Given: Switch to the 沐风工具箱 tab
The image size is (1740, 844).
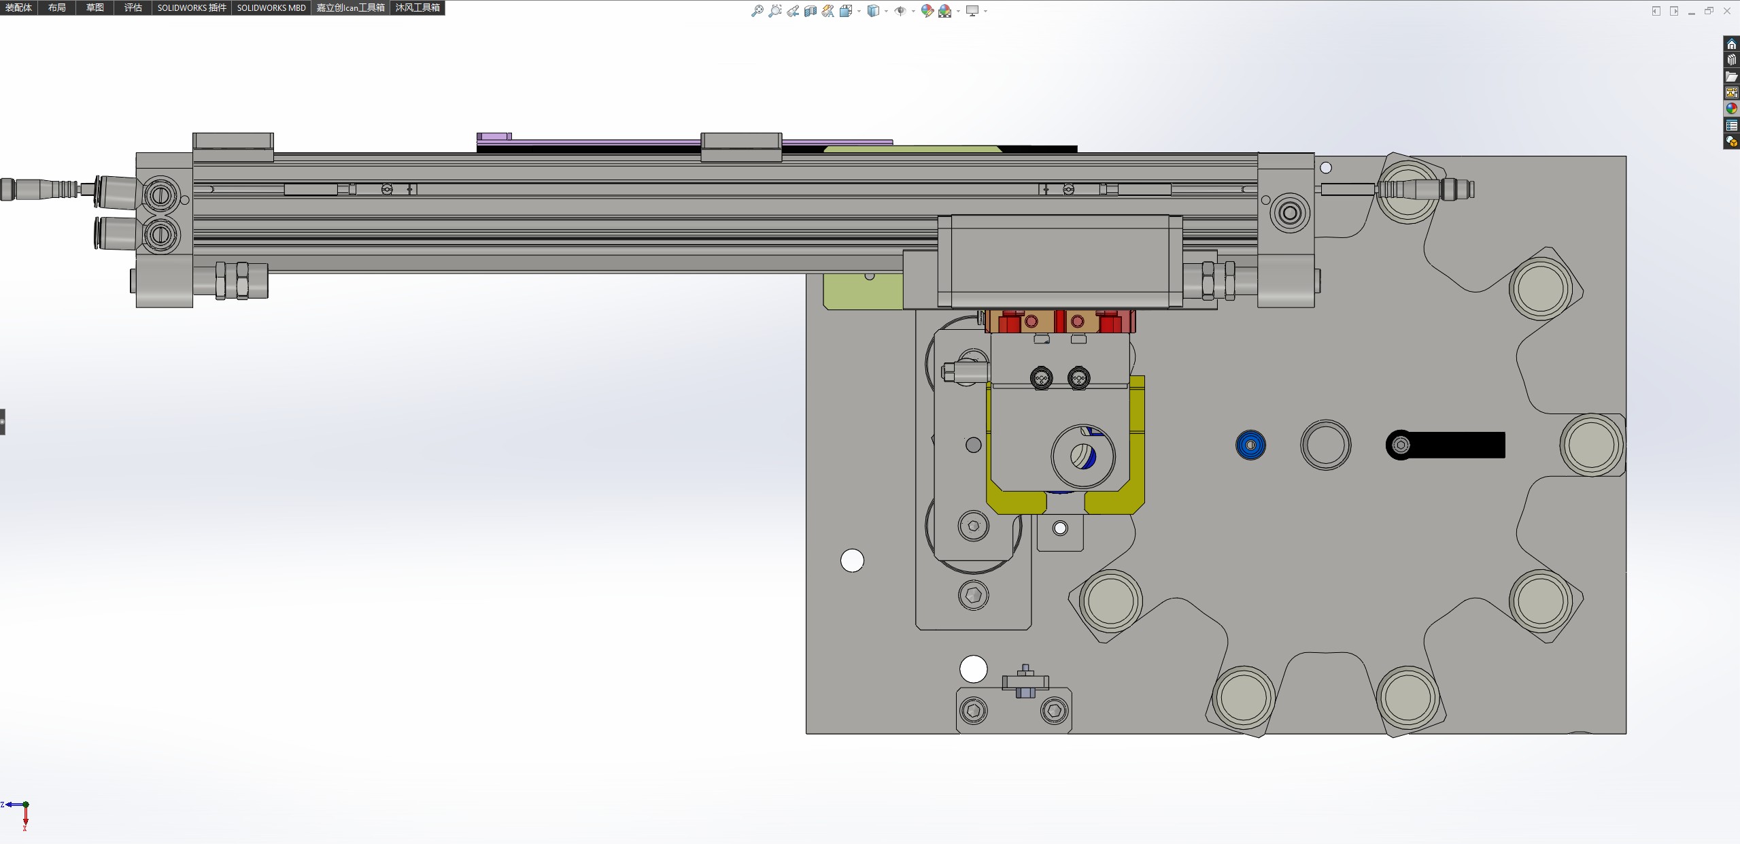Looking at the screenshot, I should tap(417, 7).
